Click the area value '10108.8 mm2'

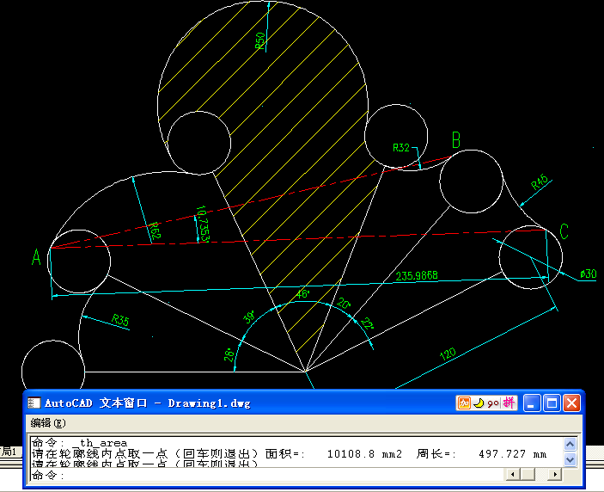[x=364, y=454]
